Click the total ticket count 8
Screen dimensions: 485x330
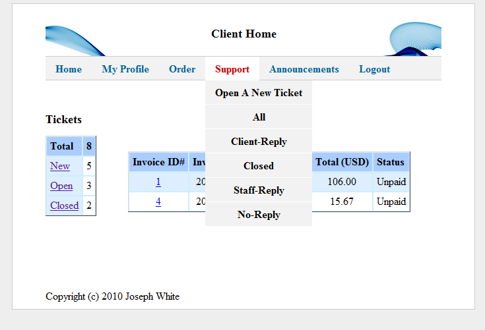(x=89, y=146)
